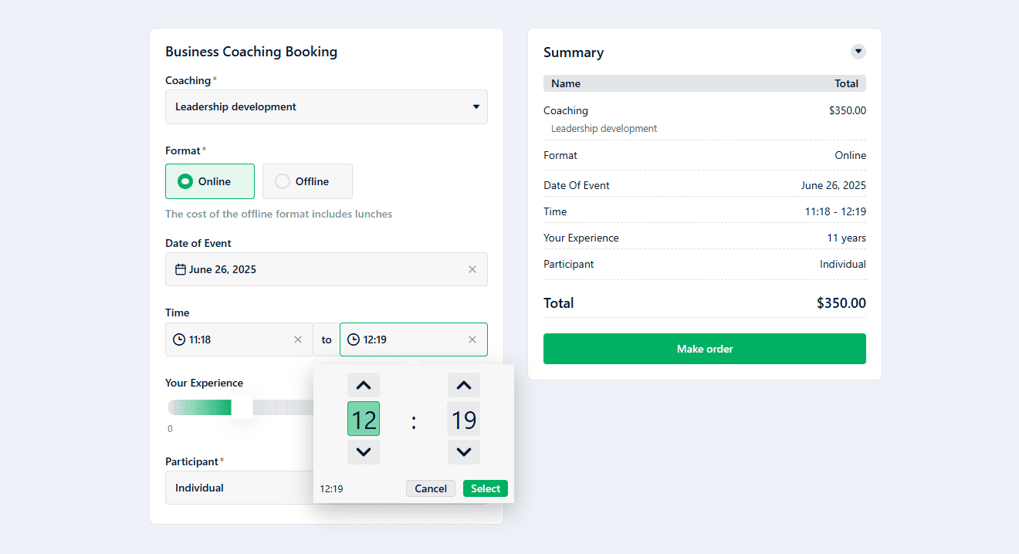
Task: Click the clock icon in the end time field
Action: tap(354, 339)
